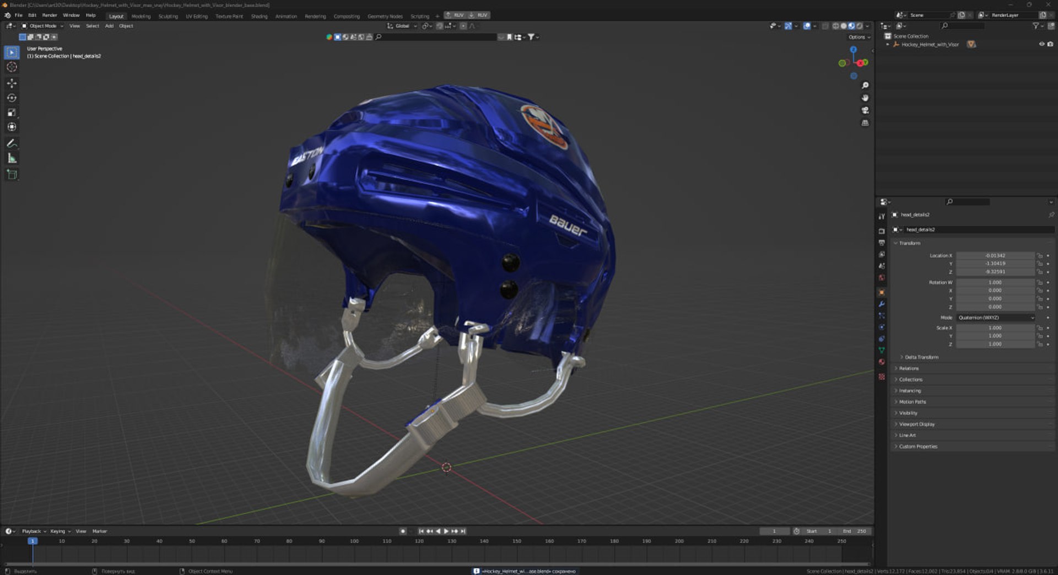The width and height of the screenshot is (1058, 575).
Task: Open the Render menu
Action: (x=50, y=15)
